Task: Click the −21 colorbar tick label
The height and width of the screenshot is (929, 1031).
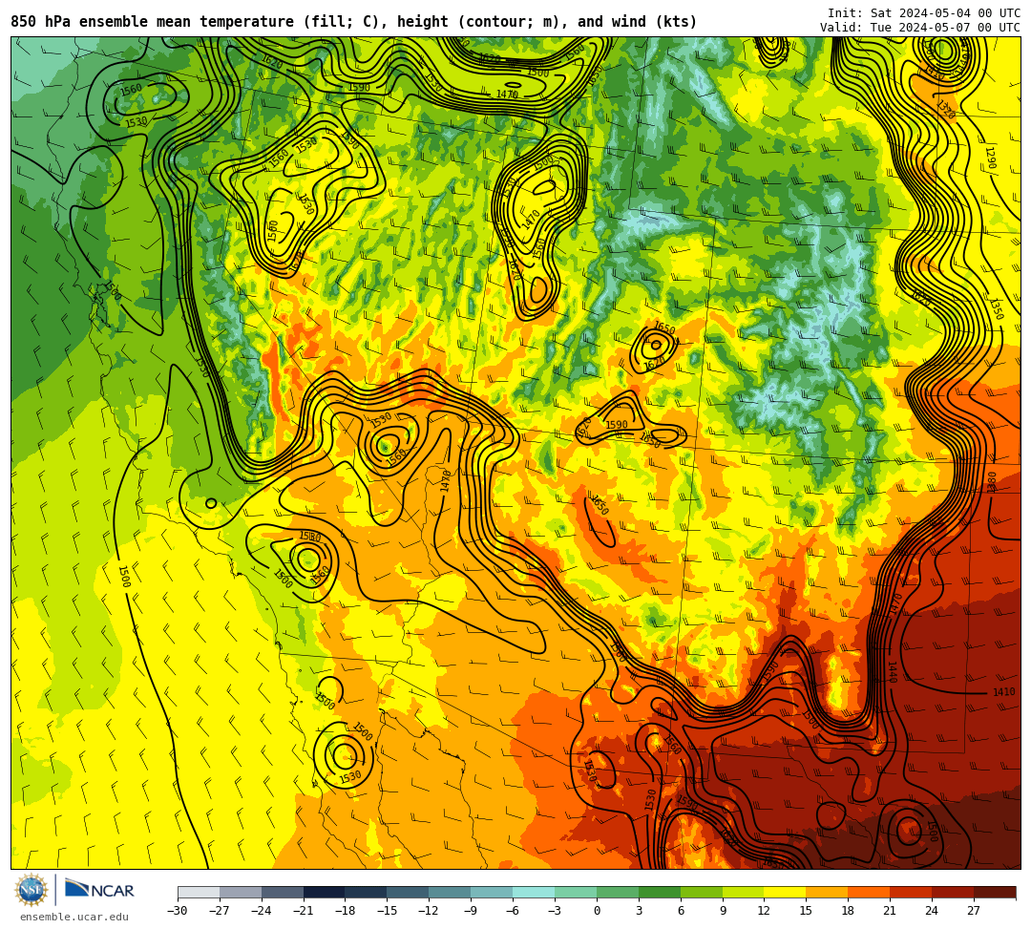Action: pos(304,911)
